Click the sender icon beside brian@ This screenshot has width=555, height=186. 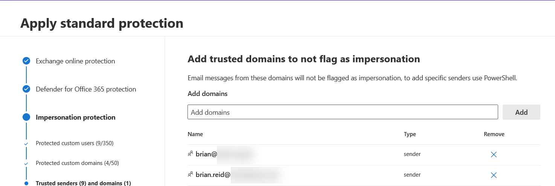point(190,154)
